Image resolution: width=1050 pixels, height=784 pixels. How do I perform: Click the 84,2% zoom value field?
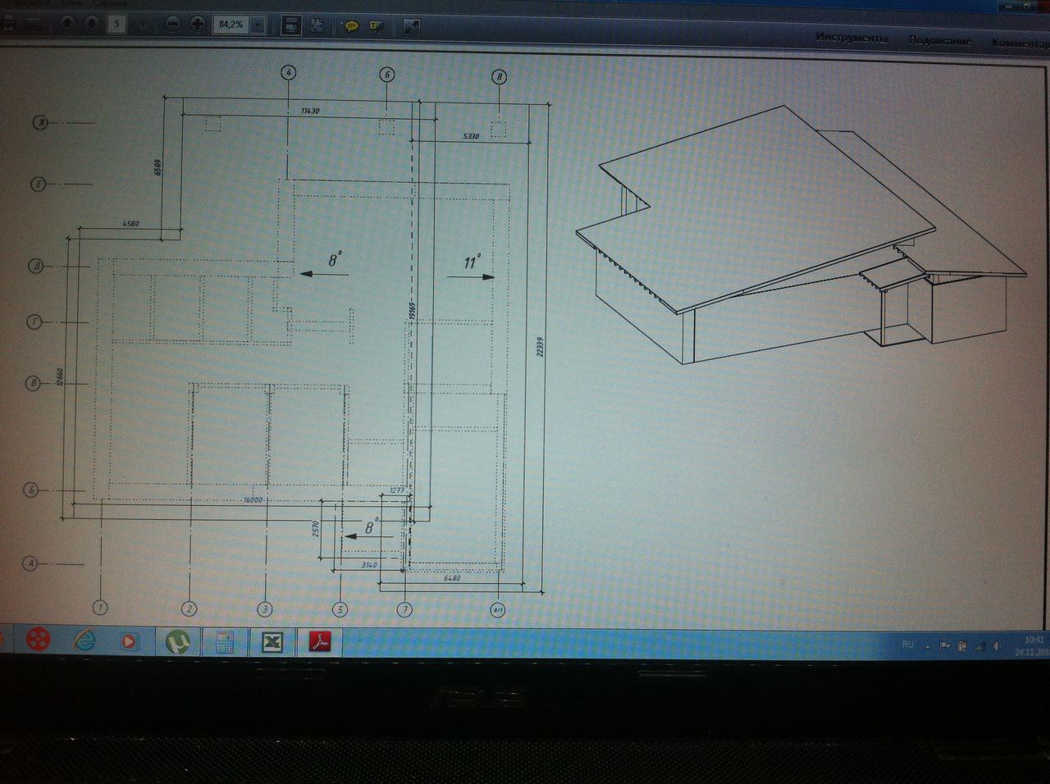[x=231, y=25]
